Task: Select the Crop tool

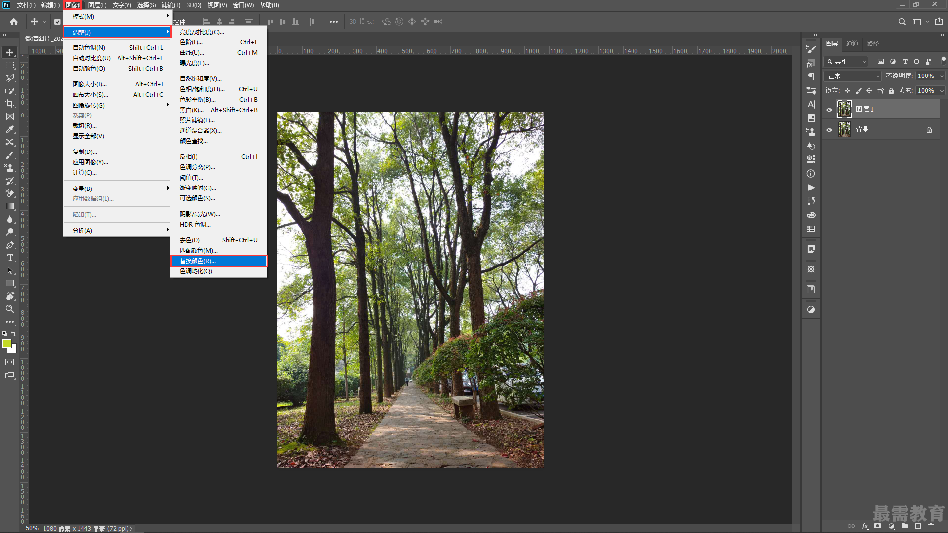Action: coord(10,104)
